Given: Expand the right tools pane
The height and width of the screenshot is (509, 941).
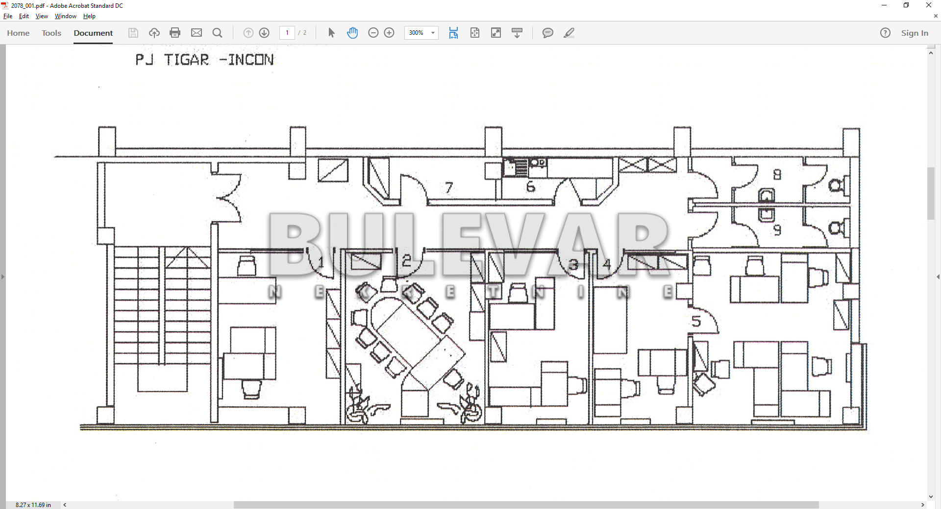Looking at the screenshot, I should (938, 277).
